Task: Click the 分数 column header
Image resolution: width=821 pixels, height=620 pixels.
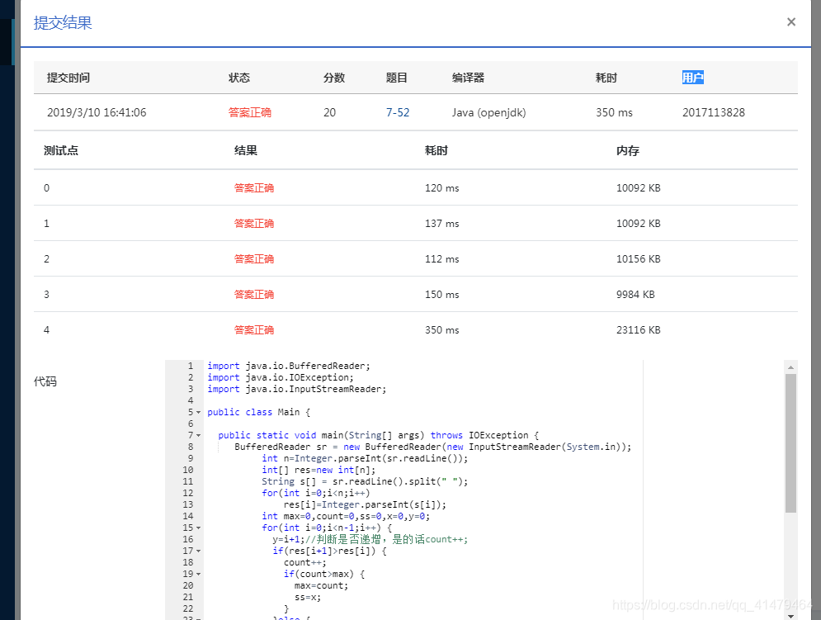Action: (334, 78)
